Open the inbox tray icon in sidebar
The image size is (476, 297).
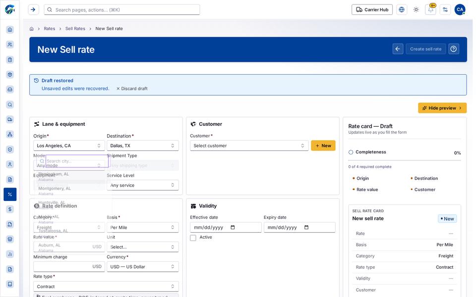pyautogui.click(x=10, y=90)
